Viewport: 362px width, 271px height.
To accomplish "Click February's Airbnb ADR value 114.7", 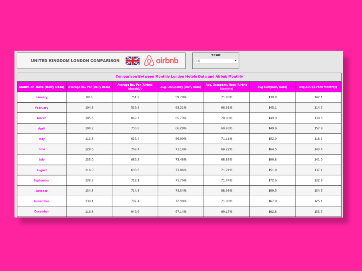I will tap(318, 108).
